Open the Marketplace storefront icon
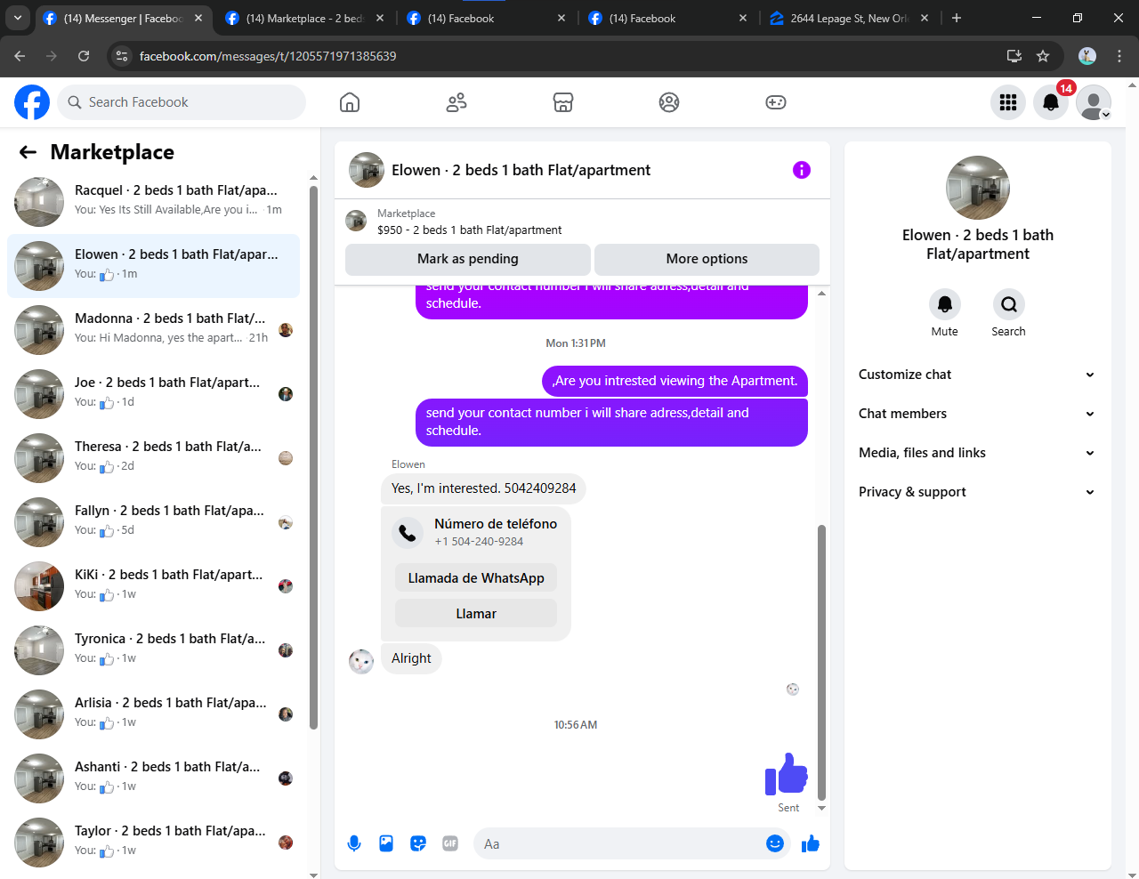 [562, 102]
